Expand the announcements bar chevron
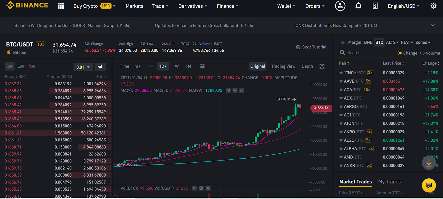 pyautogui.click(x=433, y=25)
